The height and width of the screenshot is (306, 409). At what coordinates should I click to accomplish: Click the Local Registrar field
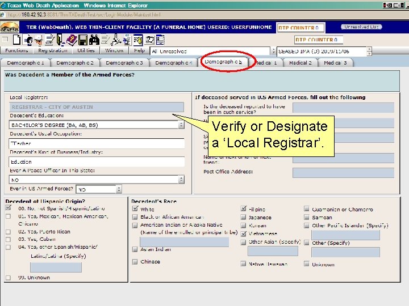pyautogui.click(x=97, y=107)
